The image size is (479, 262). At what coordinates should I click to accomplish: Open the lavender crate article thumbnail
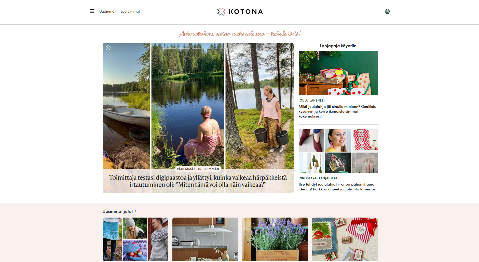[x=275, y=239]
